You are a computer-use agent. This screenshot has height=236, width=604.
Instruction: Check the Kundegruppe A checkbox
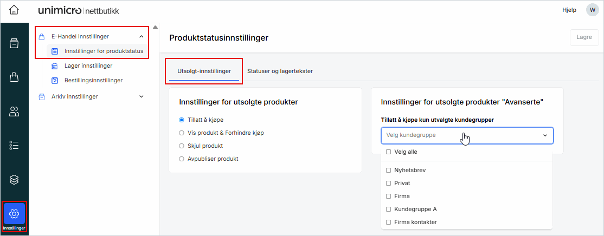coord(388,209)
